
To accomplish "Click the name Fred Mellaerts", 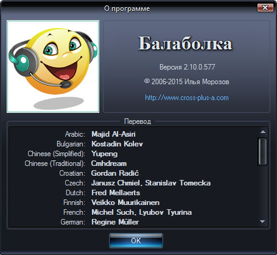I will [x=116, y=193].
